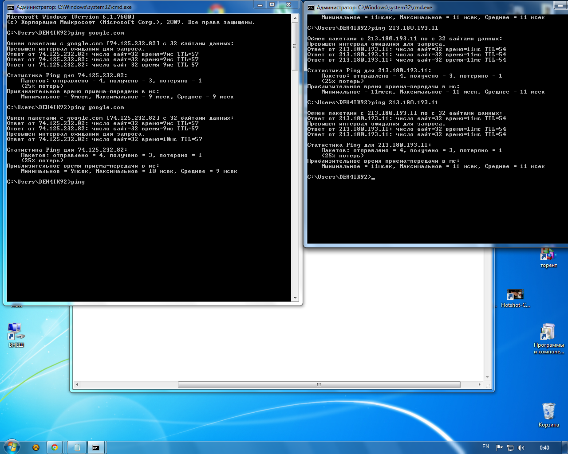
Task: Click the line with время=10мс TTL=57
Action: [x=104, y=139]
